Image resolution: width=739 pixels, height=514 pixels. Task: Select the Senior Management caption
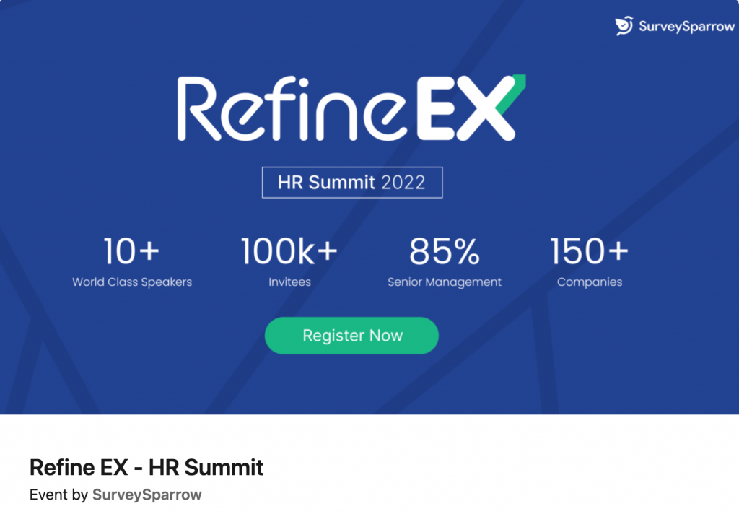point(444,282)
